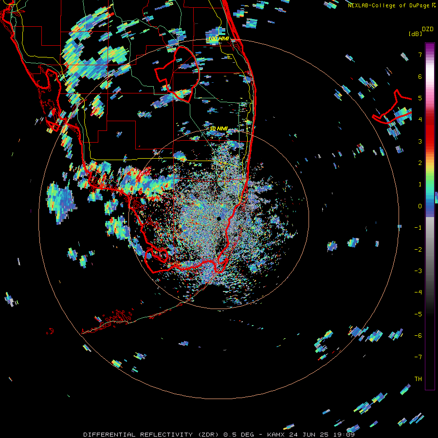
Task: Click the TH label at the scale's bottom
Action: point(418,379)
